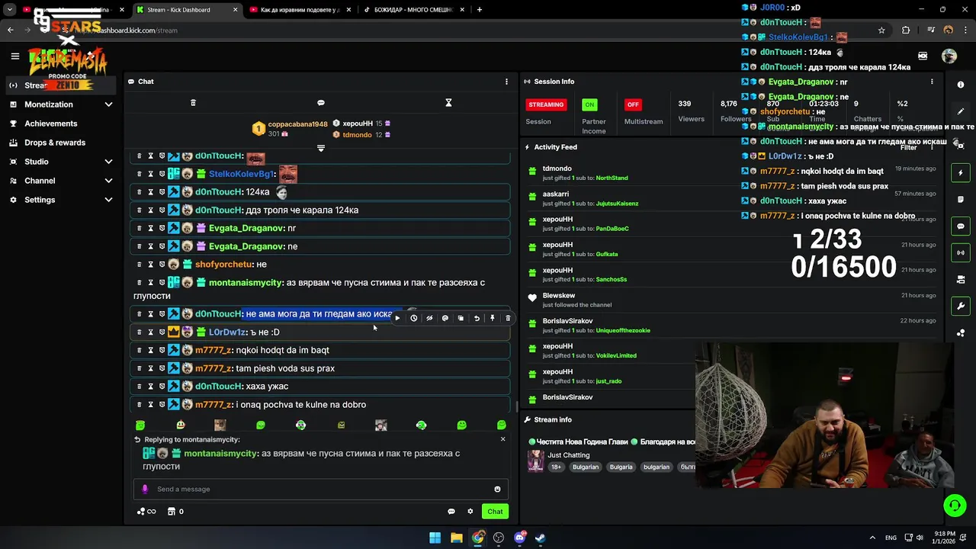This screenshot has width=976, height=549.
Task: Ban shield icon on 'tam piesh voda' message
Action: point(162,368)
